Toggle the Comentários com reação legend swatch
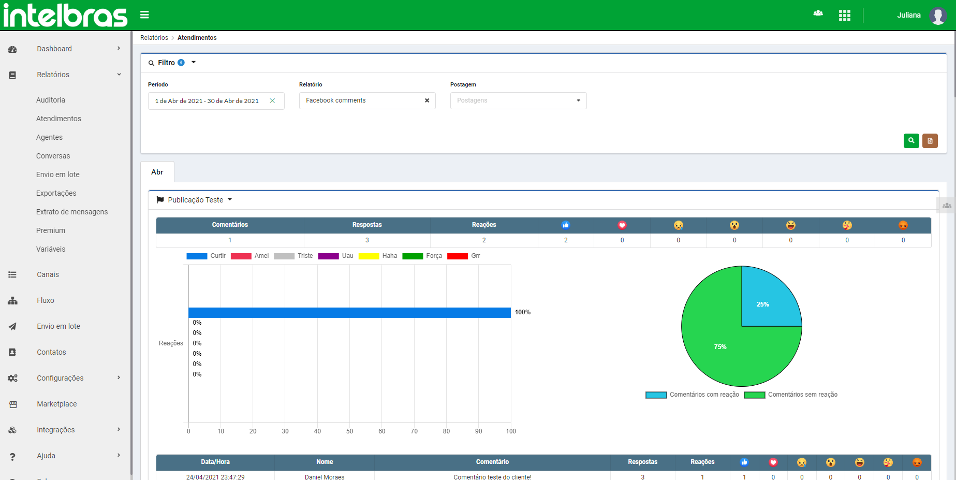956x480 pixels. point(656,395)
